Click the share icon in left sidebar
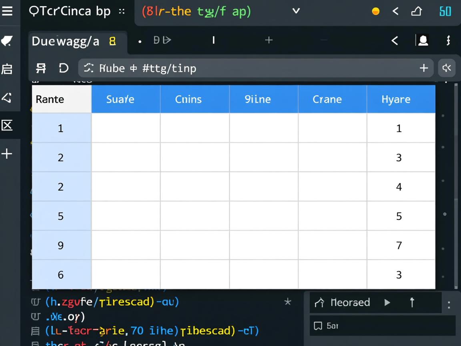 click(x=7, y=97)
